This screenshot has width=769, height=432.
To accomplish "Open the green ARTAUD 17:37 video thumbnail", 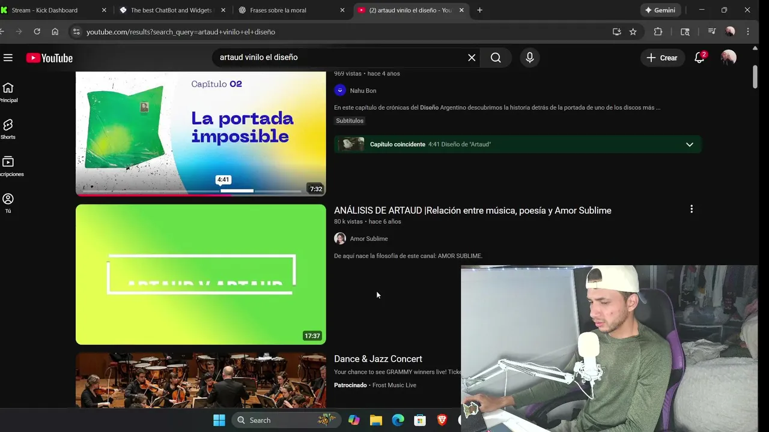I will [201, 274].
